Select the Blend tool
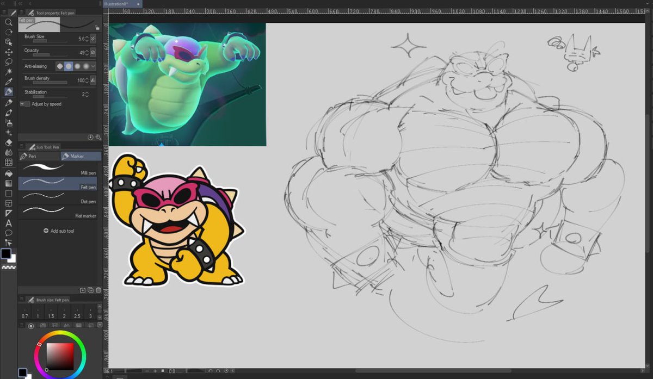The image size is (653, 379). click(x=9, y=152)
